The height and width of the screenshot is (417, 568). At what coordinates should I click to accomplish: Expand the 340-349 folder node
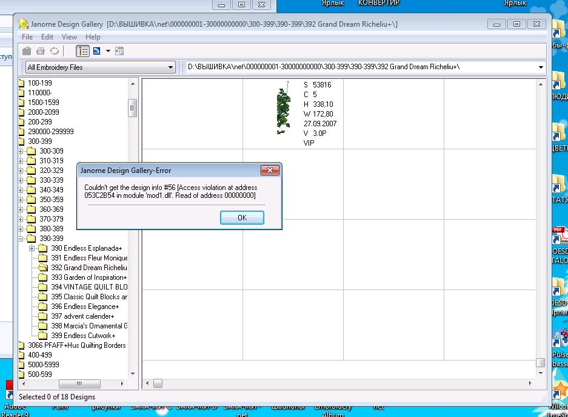point(21,190)
